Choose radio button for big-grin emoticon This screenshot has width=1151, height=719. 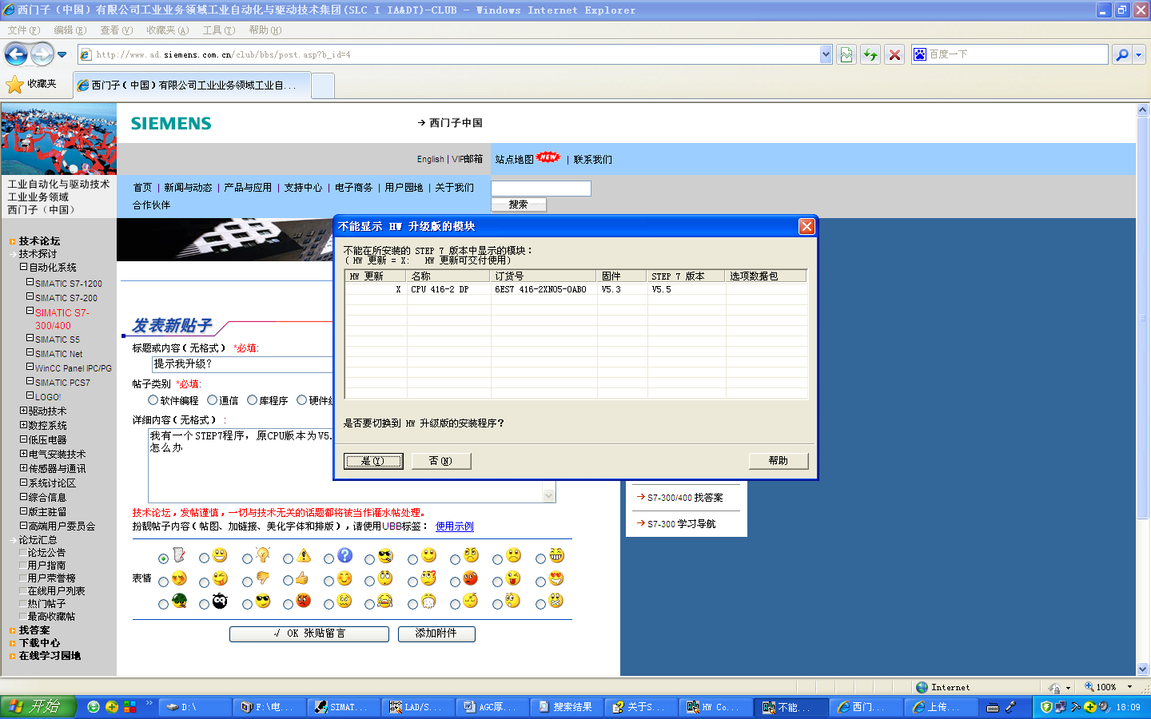point(205,558)
